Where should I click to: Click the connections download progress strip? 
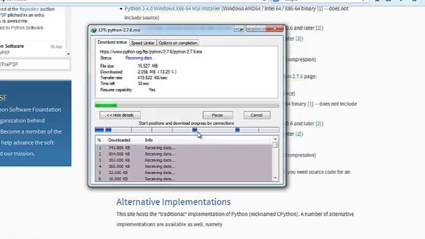tap(187, 130)
